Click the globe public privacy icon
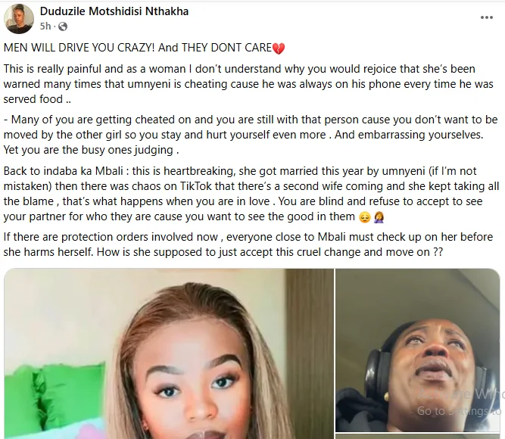The height and width of the screenshot is (439, 505). (x=63, y=26)
